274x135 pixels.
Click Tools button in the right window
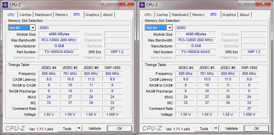tap(204, 129)
